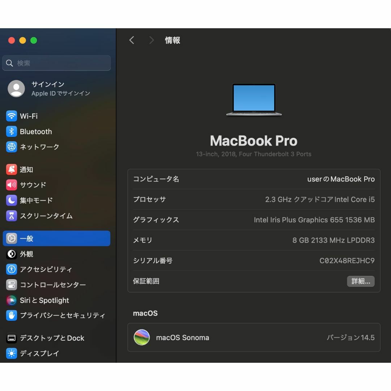
Task: Close window with red button
Action: [x=12, y=41]
